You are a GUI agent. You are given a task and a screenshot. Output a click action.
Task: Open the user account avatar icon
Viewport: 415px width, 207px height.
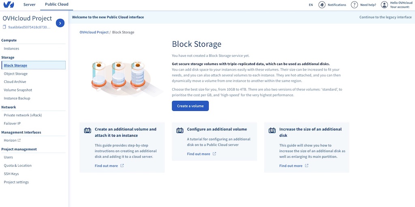coord(384,5)
